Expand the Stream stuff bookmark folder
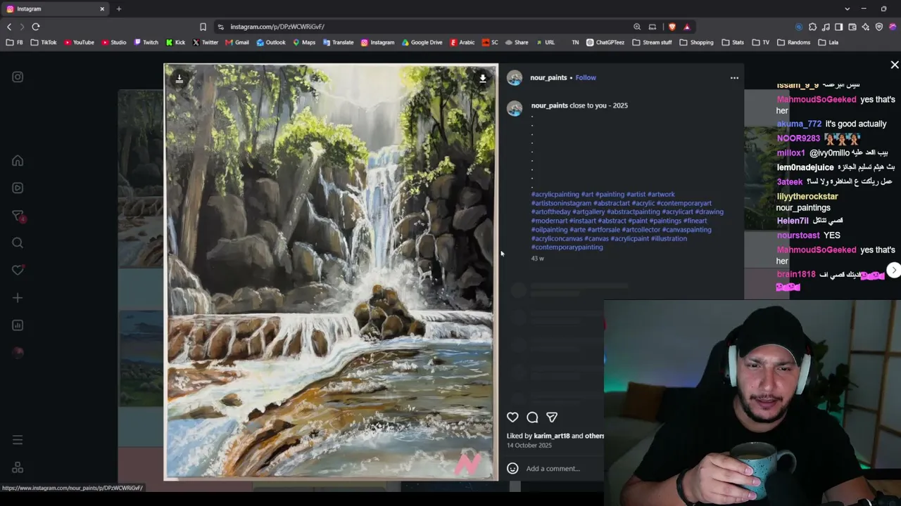The image size is (901, 506). point(652,42)
